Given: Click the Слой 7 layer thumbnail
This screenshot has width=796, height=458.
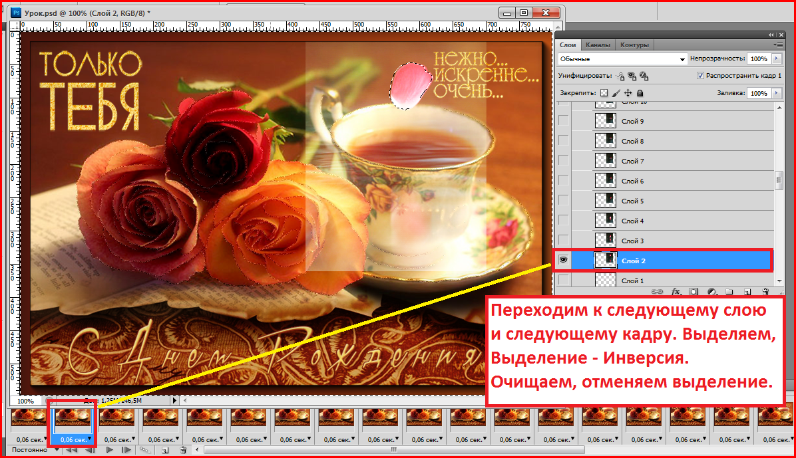Looking at the screenshot, I should [605, 161].
